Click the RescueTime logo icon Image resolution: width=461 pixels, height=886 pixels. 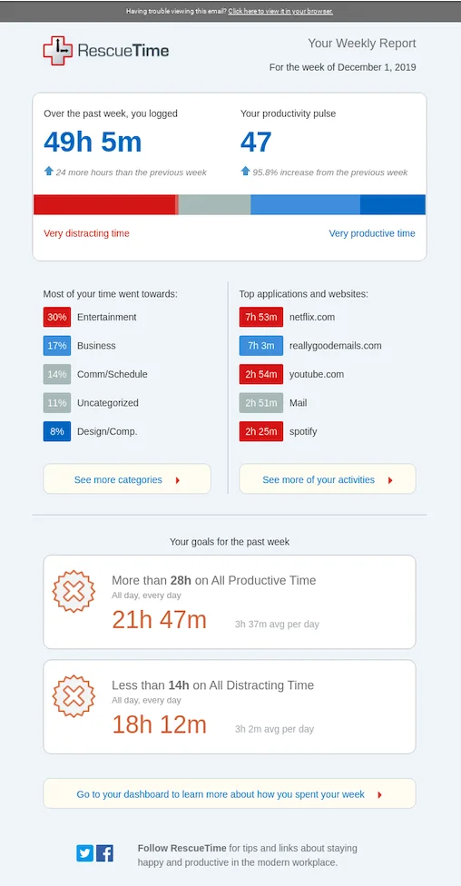coord(58,51)
